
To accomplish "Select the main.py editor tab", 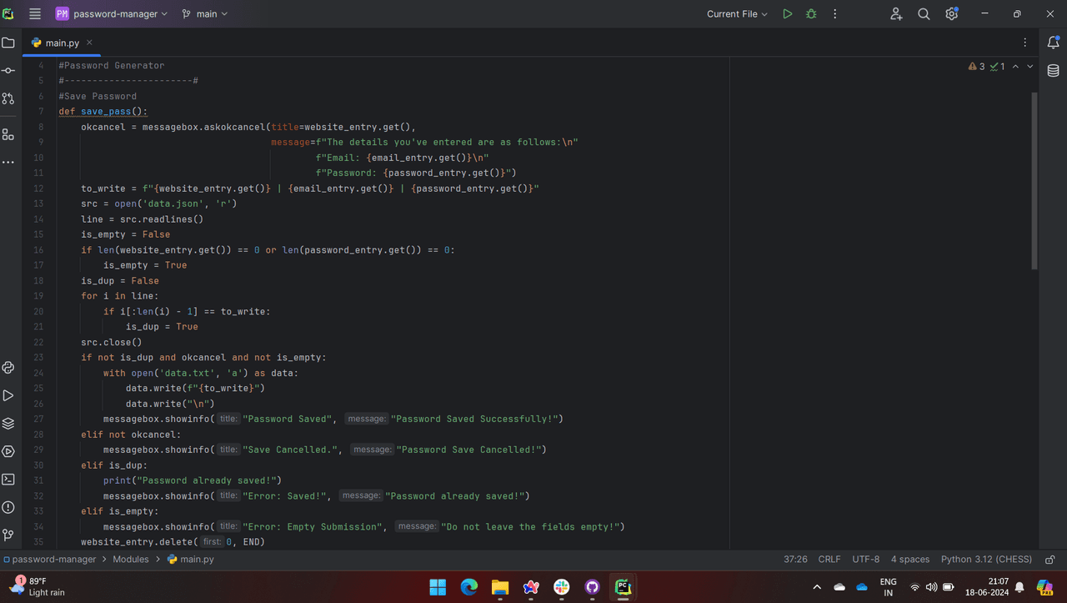I will tap(62, 43).
